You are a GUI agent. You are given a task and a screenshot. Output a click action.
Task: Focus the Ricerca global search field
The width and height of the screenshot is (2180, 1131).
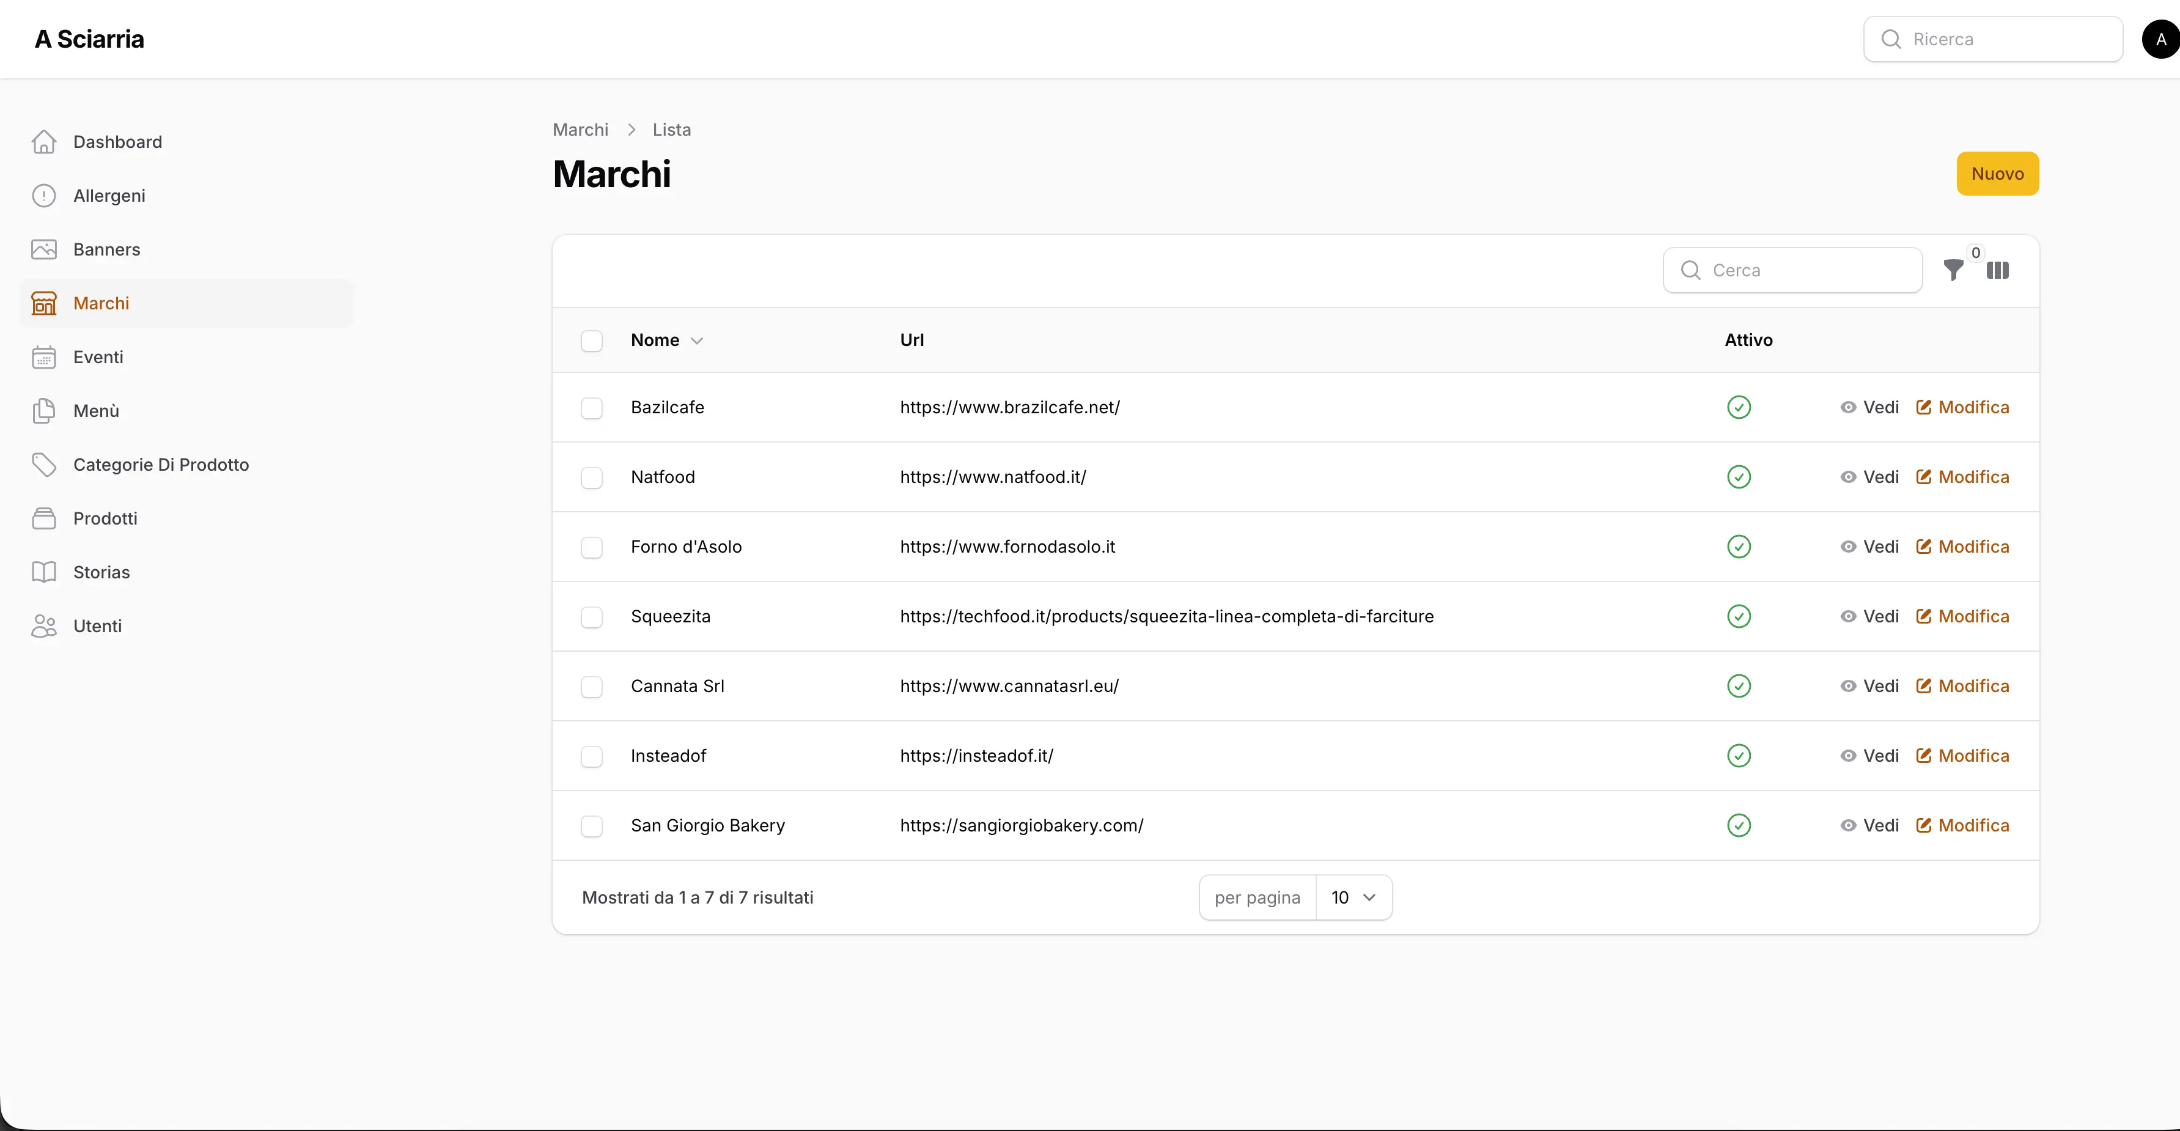[1993, 39]
